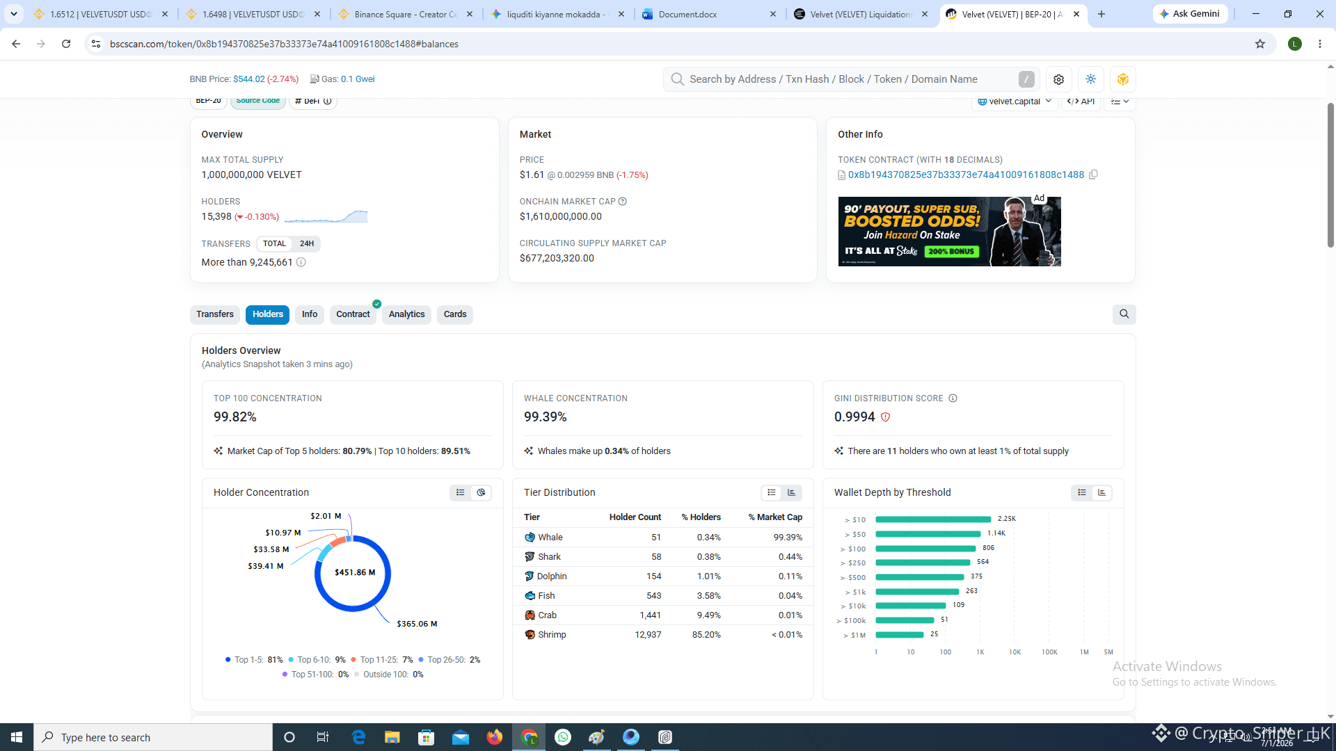Click the >$1M wallet depth bar
1336x751 pixels.
pyautogui.click(x=900, y=635)
